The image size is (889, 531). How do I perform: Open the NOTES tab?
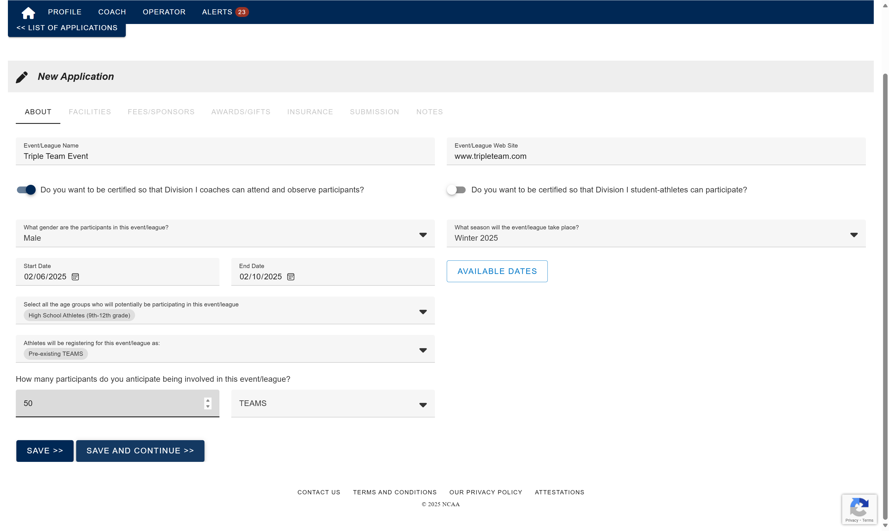point(430,112)
